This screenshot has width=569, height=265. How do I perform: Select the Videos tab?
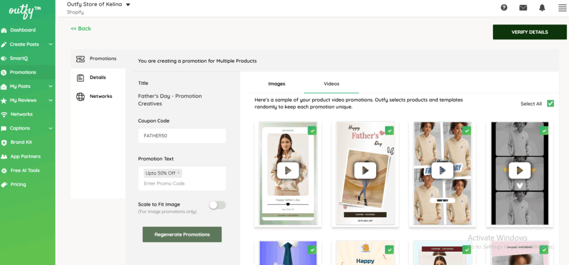331,84
